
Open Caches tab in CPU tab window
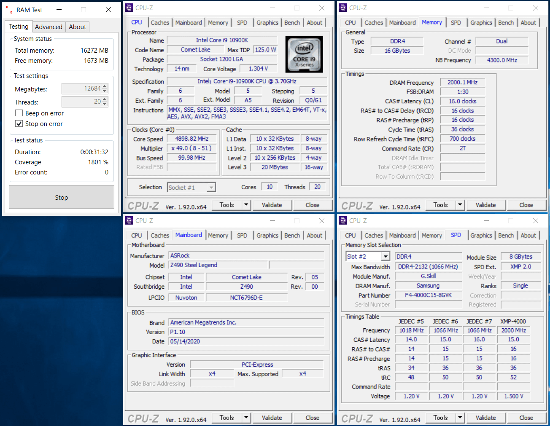(x=160, y=23)
